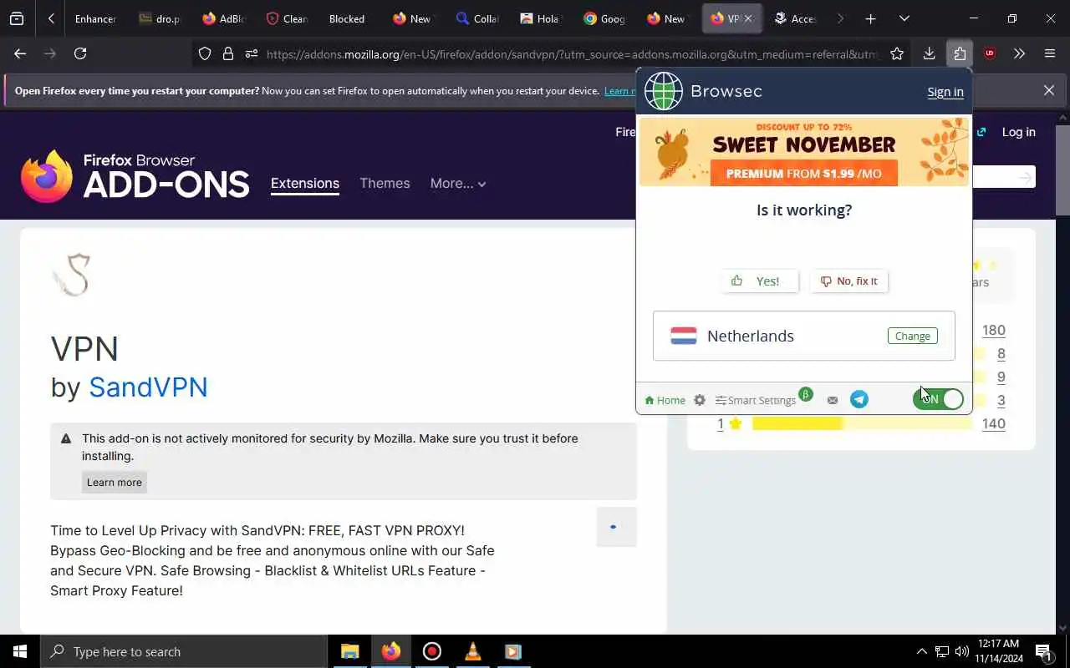
Task: Expand the More... dropdown
Action: pos(458,183)
